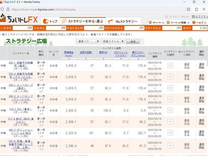Open the filter dropdown under 累積損益

coord(69,59)
